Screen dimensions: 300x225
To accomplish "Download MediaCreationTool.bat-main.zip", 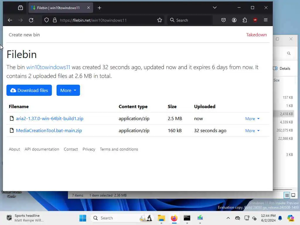I will coord(49,131).
